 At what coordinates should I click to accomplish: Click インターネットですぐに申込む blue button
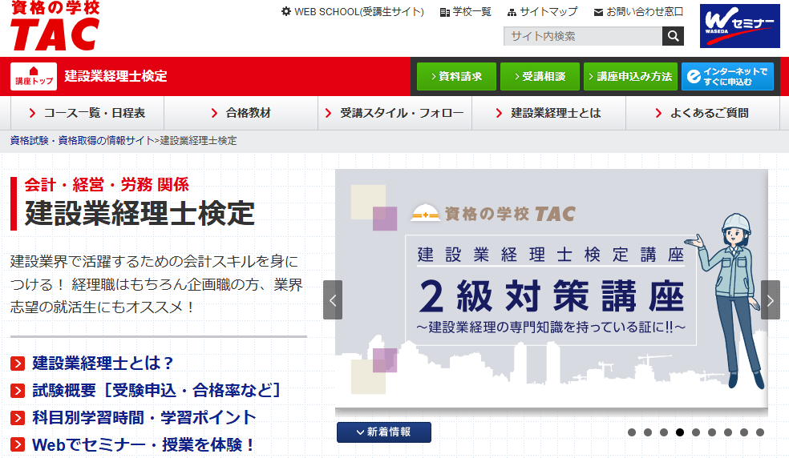[x=727, y=76]
